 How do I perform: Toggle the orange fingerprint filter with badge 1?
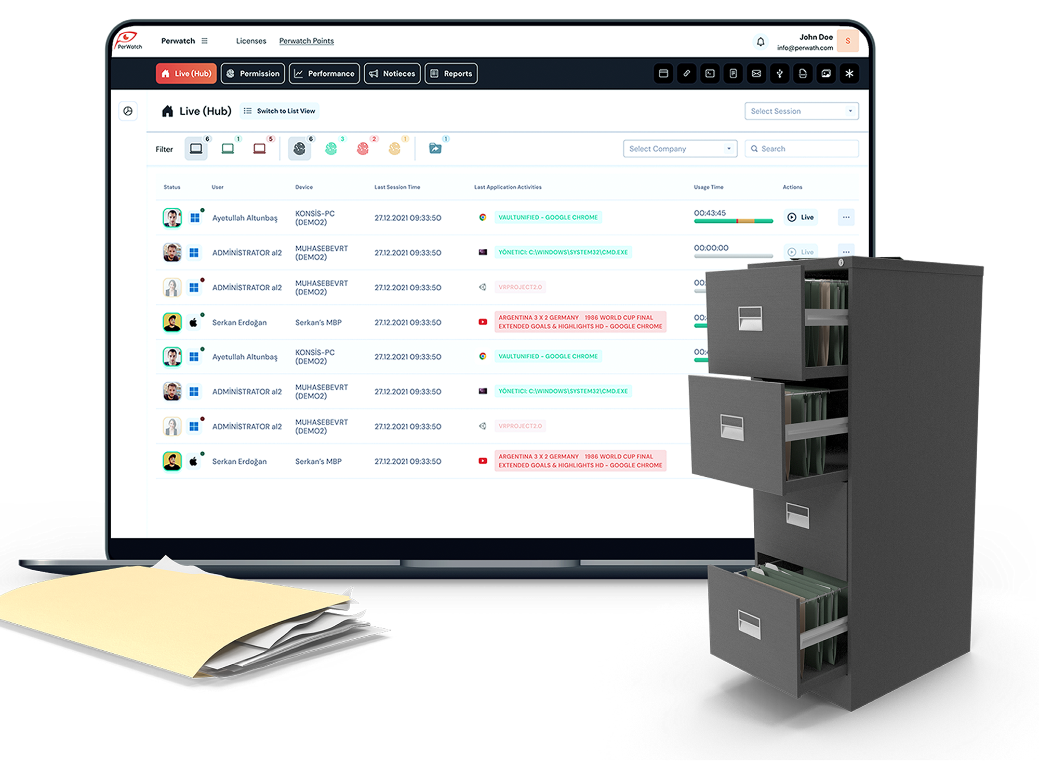(394, 149)
